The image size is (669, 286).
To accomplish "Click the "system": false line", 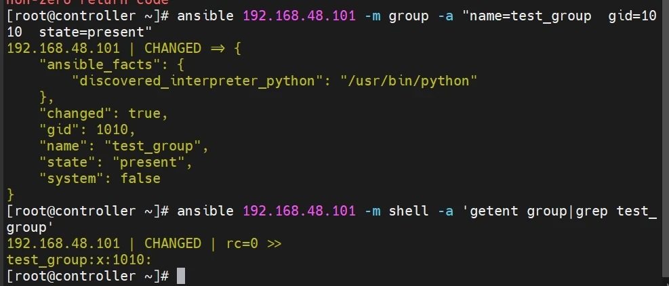I will pos(100,178).
